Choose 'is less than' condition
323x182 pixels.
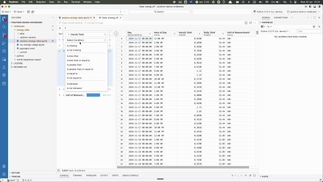click(73, 56)
